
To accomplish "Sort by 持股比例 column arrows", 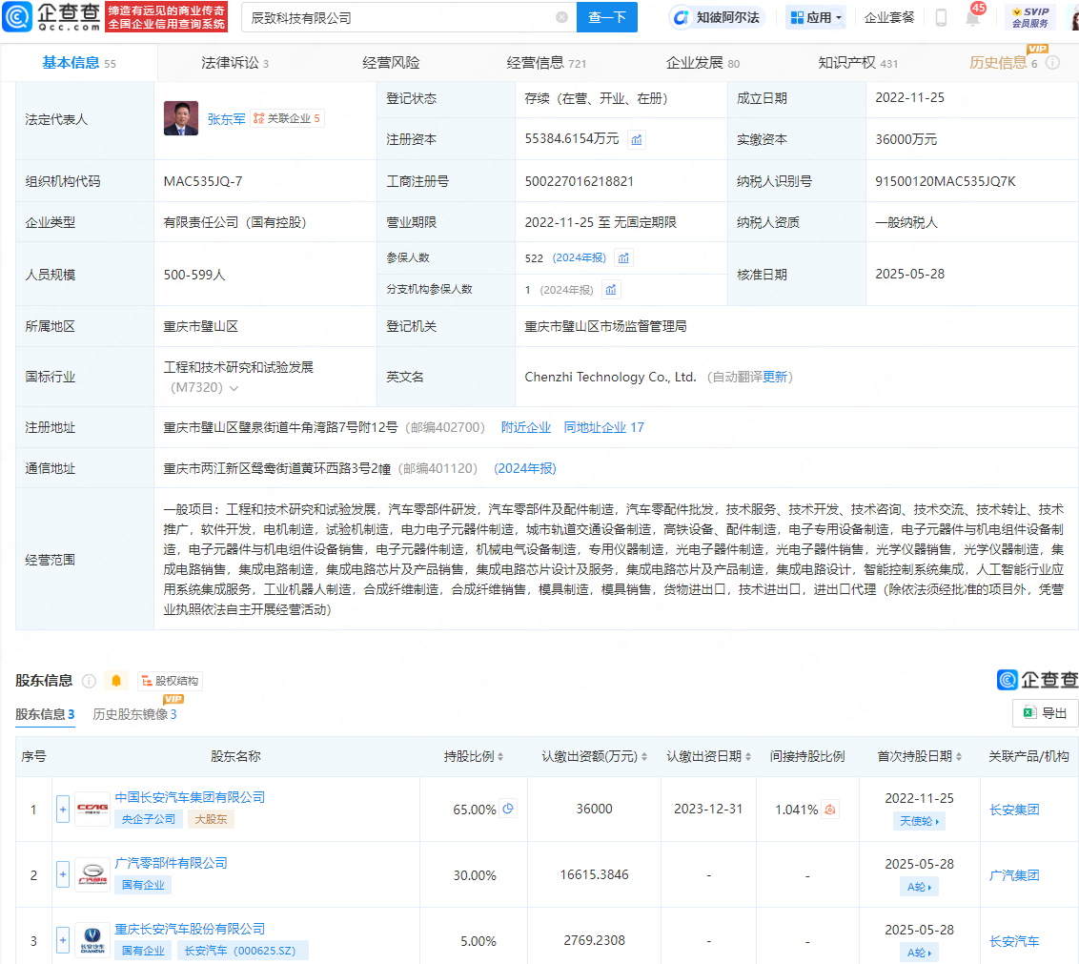I will point(500,757).
